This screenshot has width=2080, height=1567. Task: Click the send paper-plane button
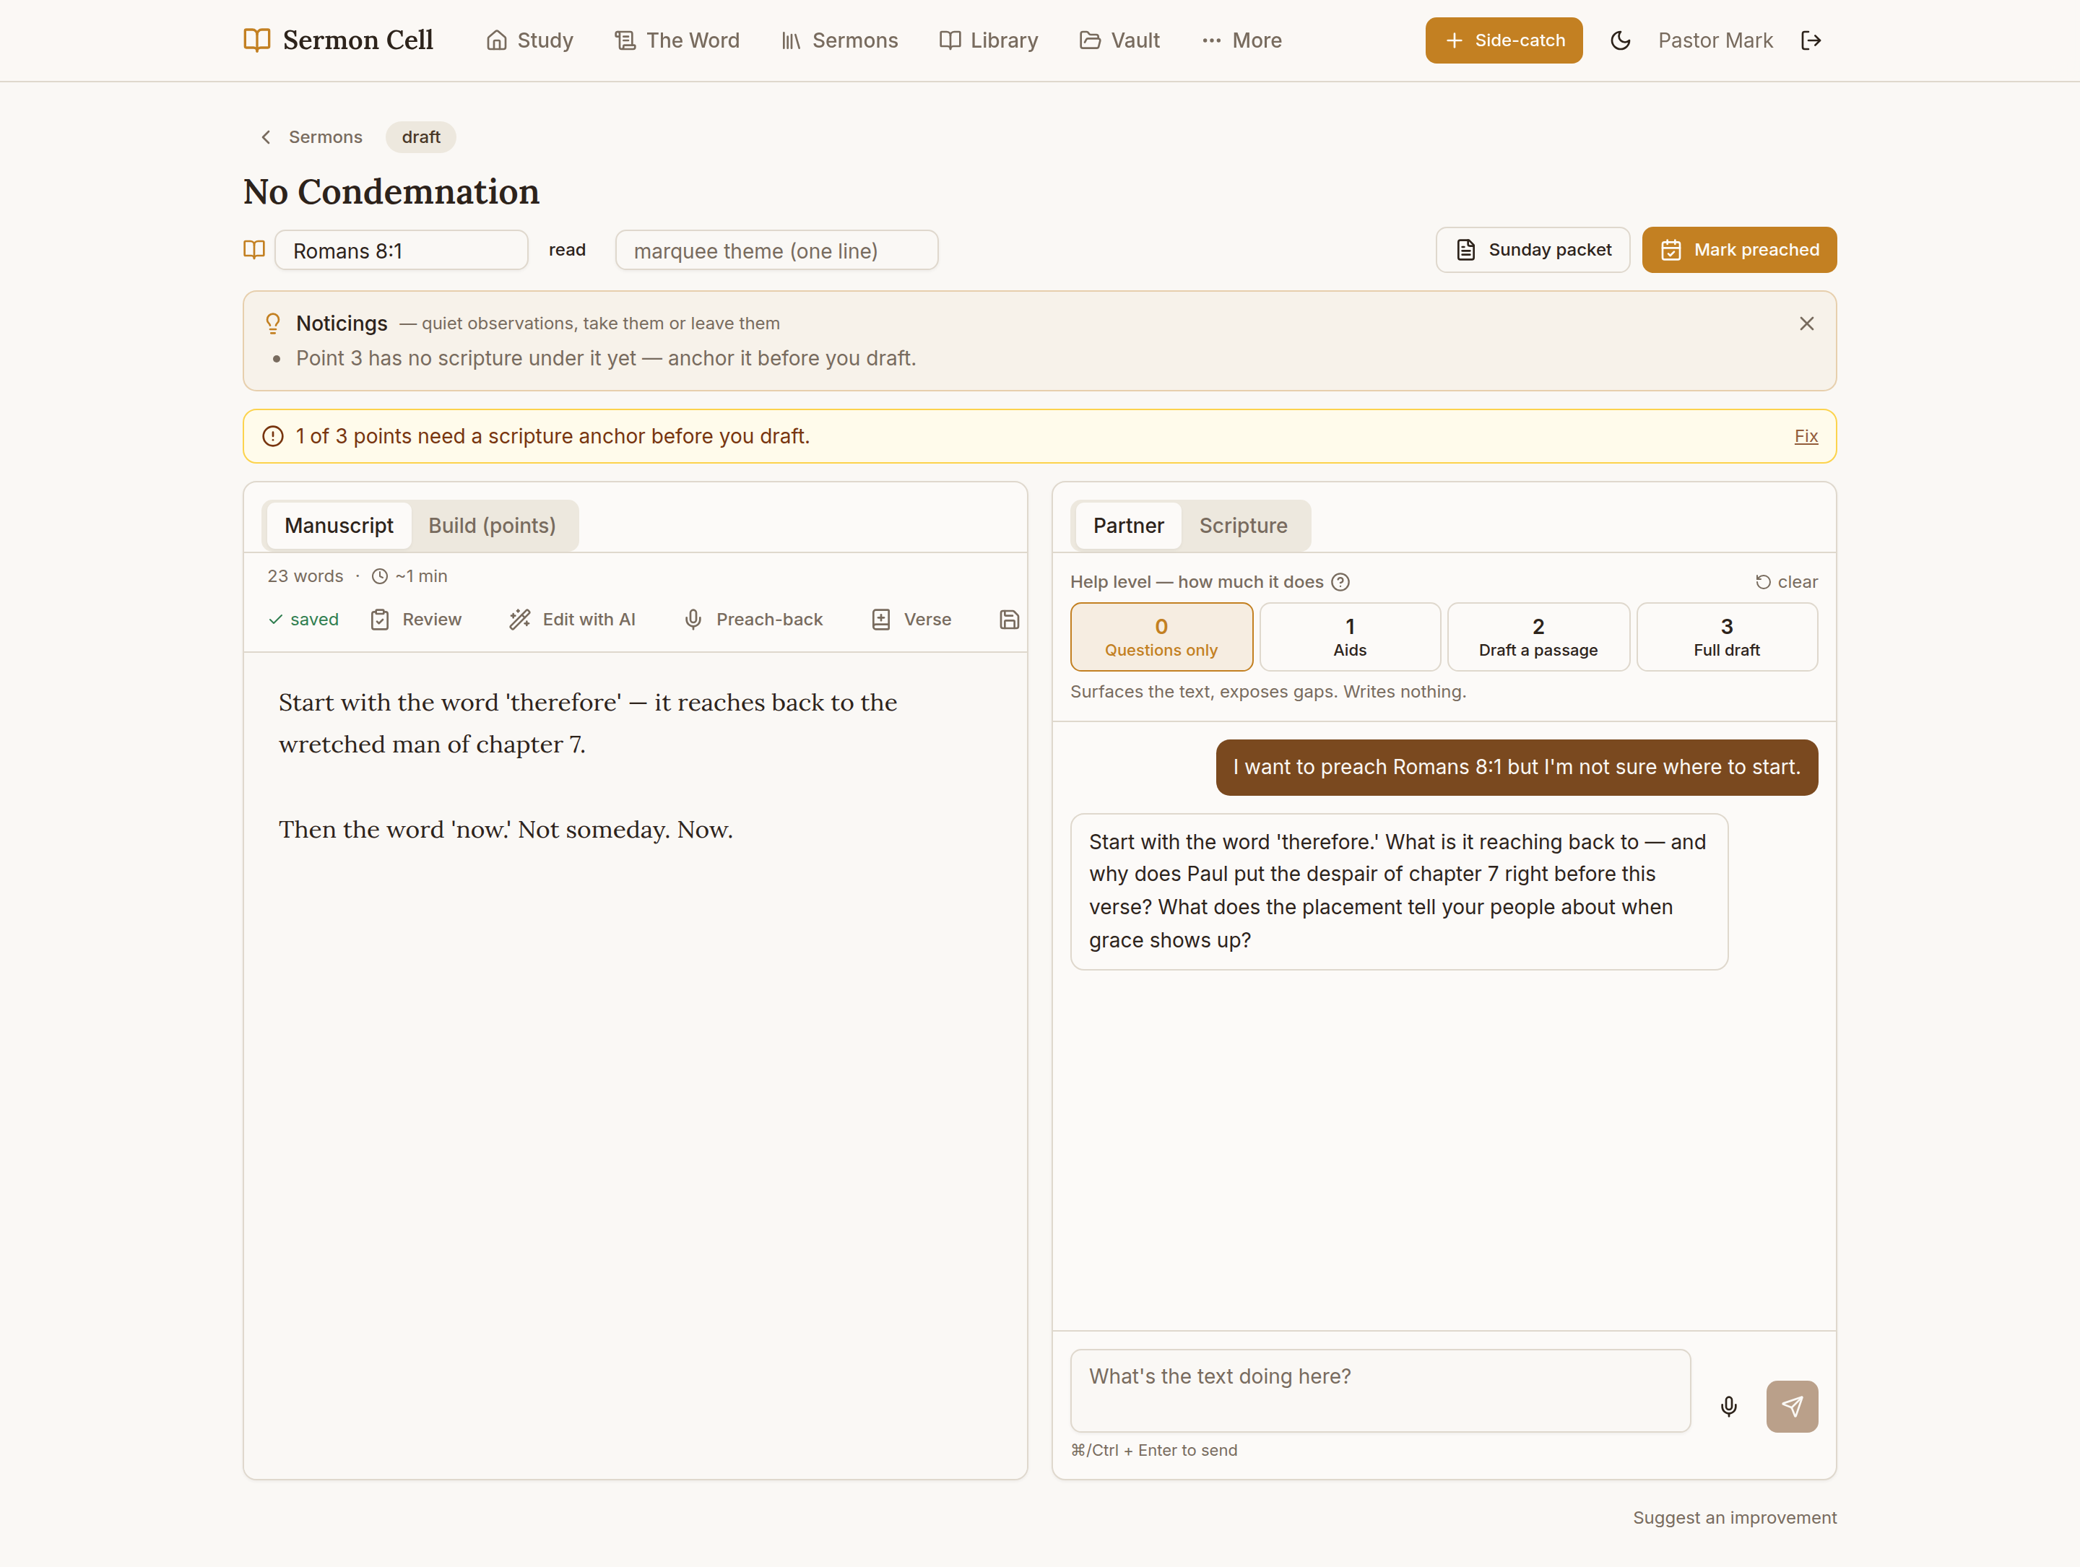coord(1791,1405)
